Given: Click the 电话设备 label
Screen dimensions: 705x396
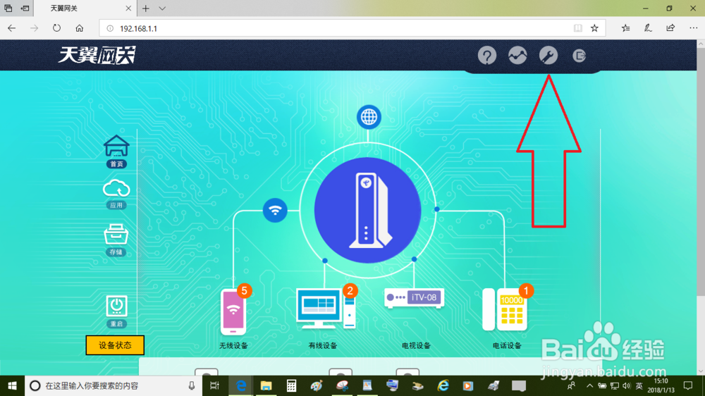Looking at the screenshot, I should [507, 346].
